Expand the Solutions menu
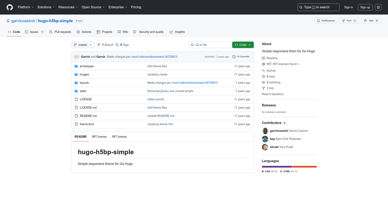This screenshot has height=218, width=388. pyautogui.click(x=46, y=7)
